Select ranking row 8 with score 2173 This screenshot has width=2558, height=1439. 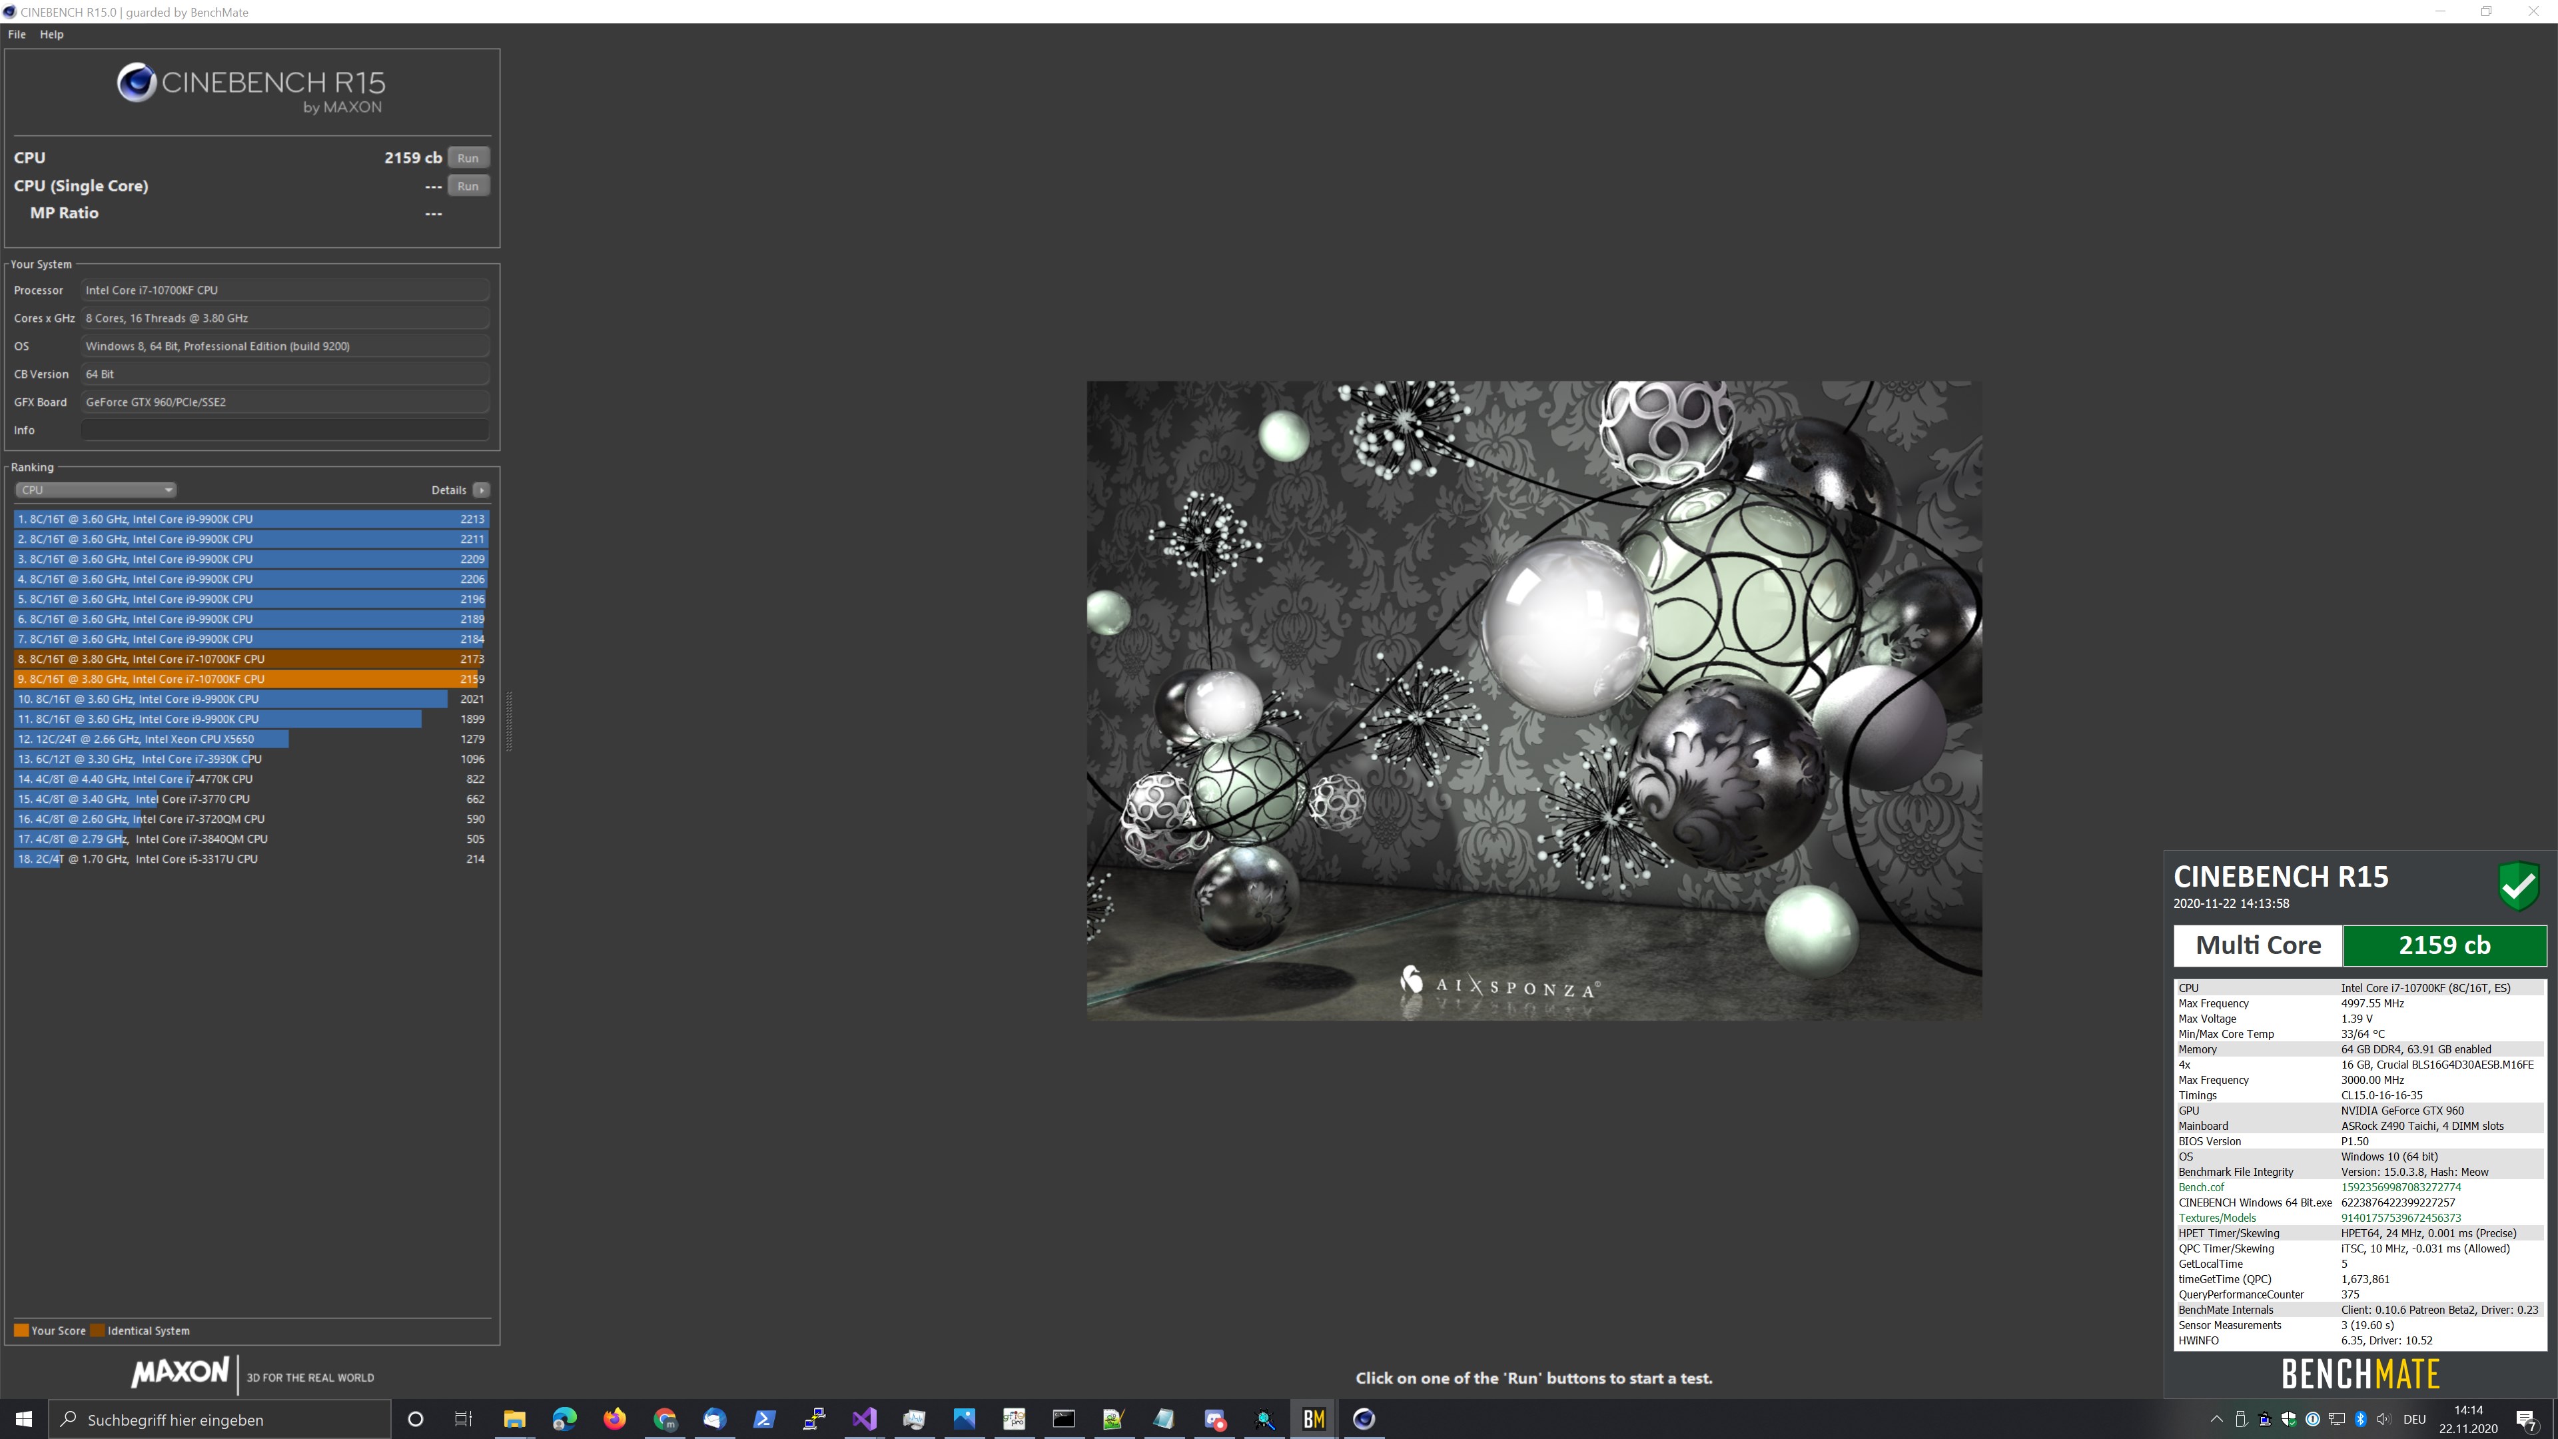tap(251, 658)
